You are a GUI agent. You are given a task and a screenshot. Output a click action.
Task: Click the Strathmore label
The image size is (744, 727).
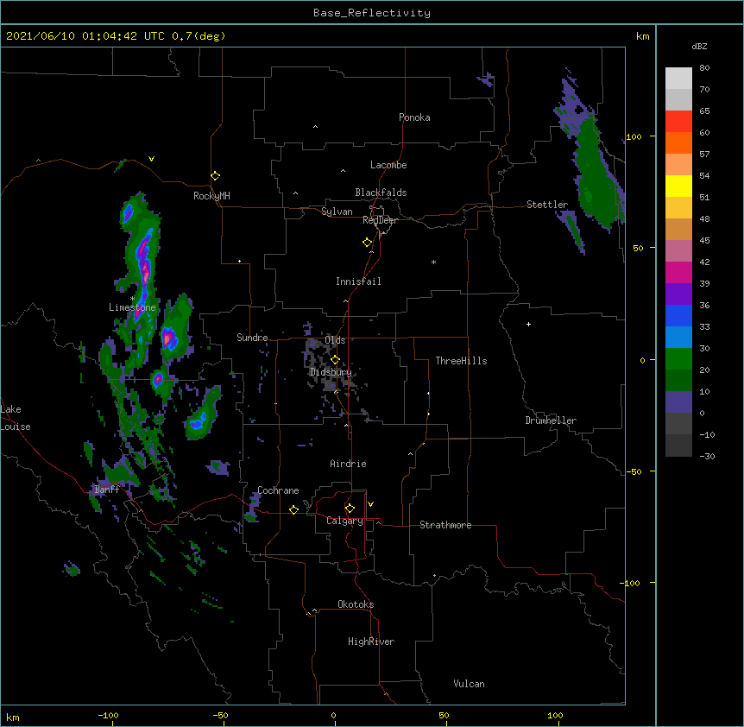click(445, 525)
